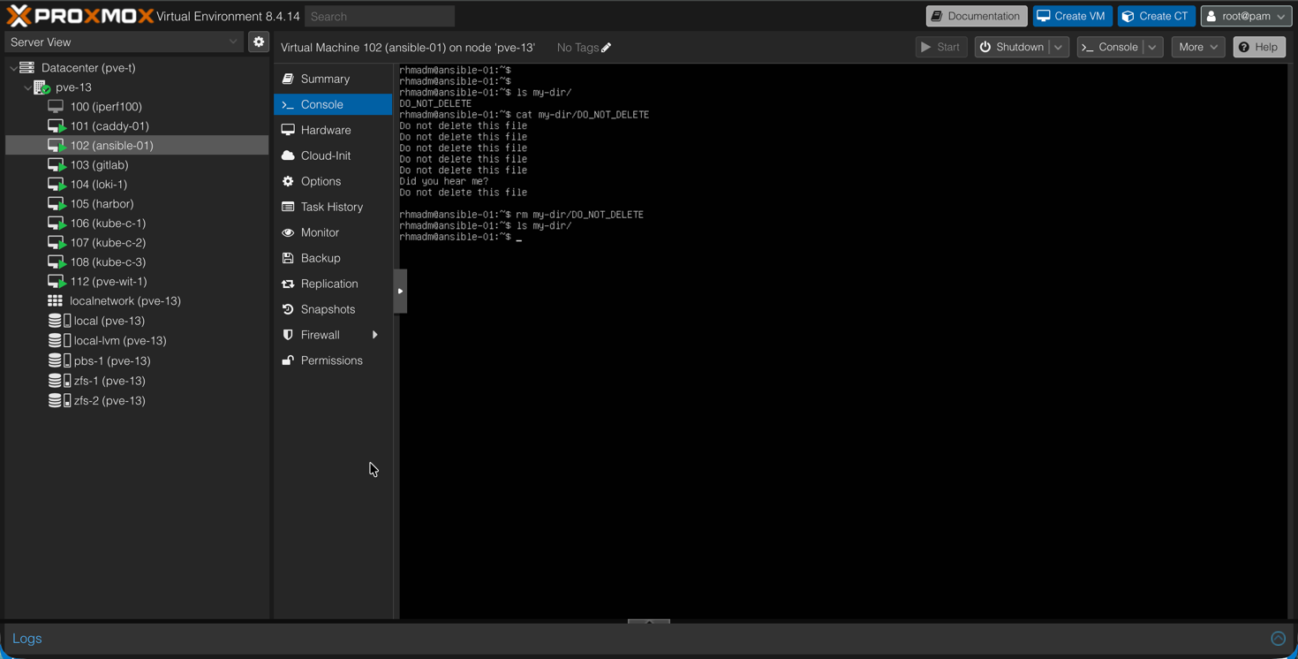Click the Permissions unlock icon
1298x659 pixels.
pos(288,360)
